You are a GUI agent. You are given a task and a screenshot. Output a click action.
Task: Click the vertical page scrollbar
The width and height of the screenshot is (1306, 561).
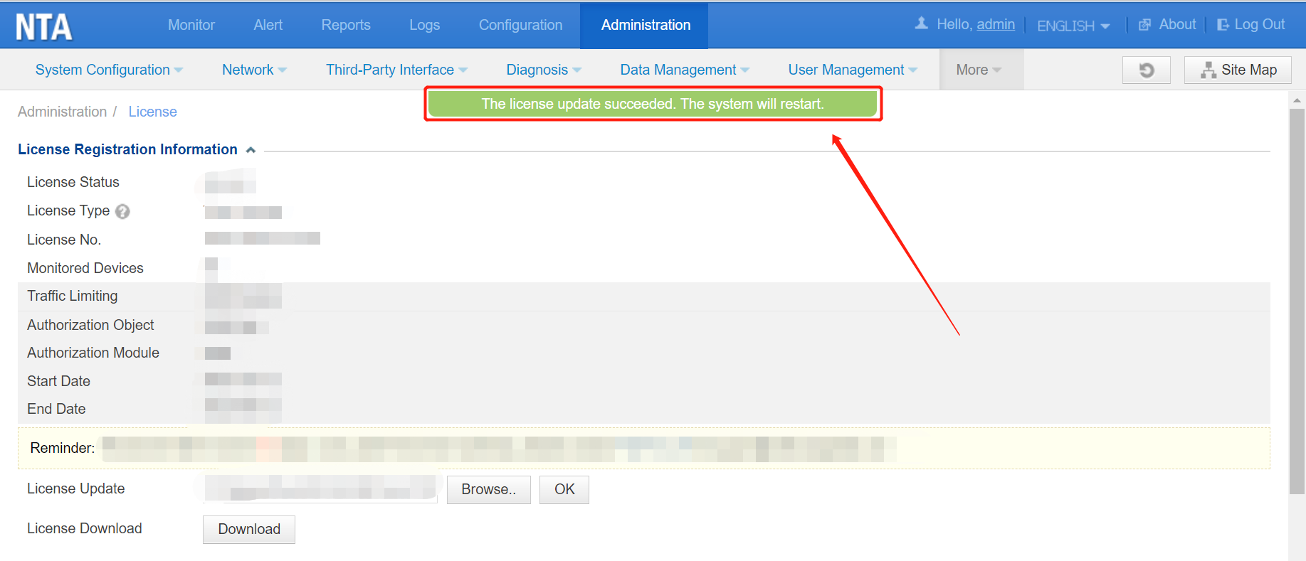1297,299
